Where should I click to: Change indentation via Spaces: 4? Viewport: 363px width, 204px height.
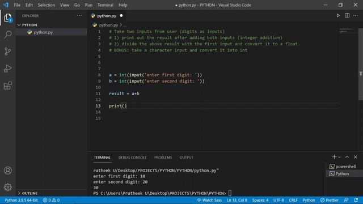point(260,200)
